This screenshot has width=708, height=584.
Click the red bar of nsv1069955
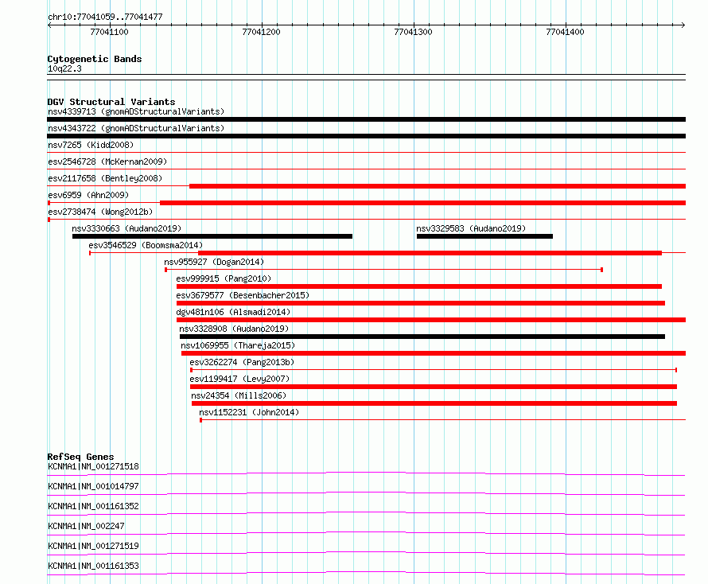click(434, 353)
